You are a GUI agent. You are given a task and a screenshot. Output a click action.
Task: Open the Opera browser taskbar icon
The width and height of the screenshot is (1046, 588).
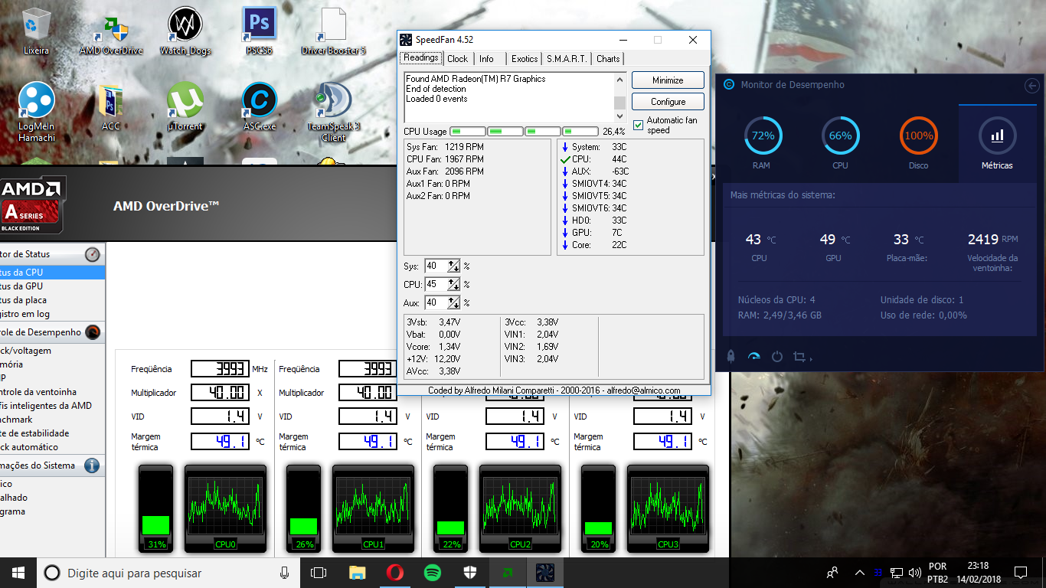click(395, 573)
